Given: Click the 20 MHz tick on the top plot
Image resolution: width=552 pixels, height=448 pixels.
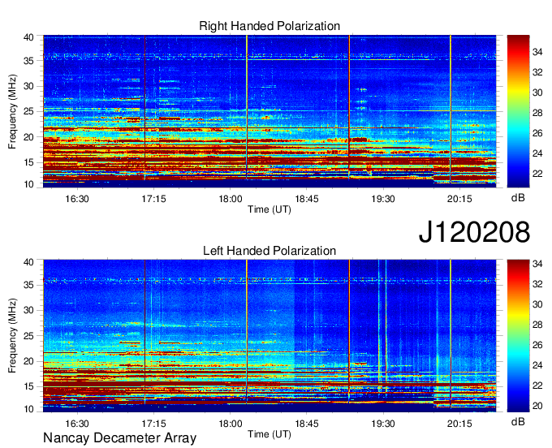Looking at the screenshot, I should (28, 137).
